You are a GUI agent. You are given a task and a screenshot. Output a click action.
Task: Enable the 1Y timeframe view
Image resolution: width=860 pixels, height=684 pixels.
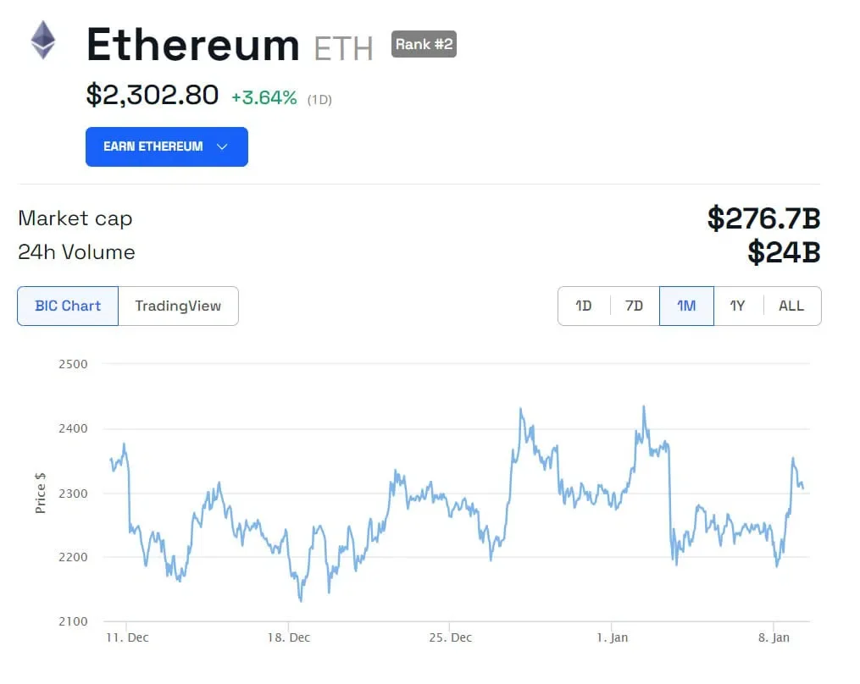[737, 306]
